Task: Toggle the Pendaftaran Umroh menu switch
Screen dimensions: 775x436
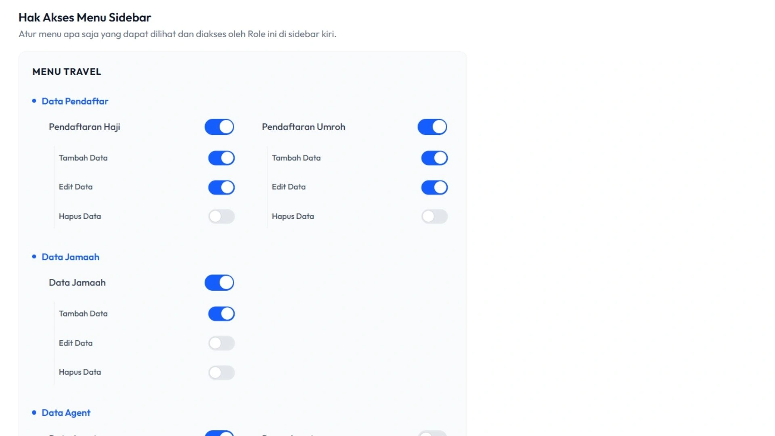Action: (x=432, y=127)
